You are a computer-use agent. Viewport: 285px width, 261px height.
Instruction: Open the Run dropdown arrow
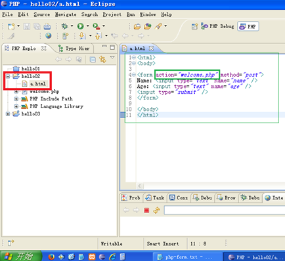point(87,26)
